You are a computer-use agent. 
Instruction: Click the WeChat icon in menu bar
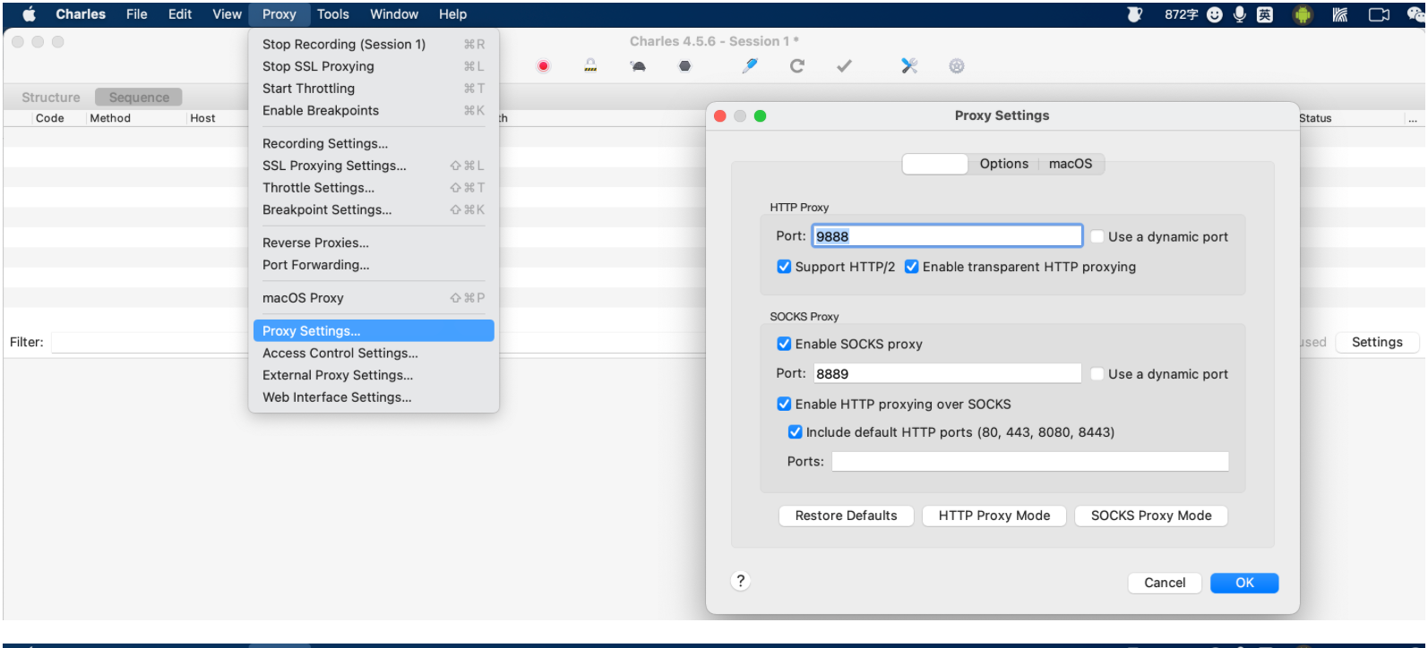[x=1416, y=14]
